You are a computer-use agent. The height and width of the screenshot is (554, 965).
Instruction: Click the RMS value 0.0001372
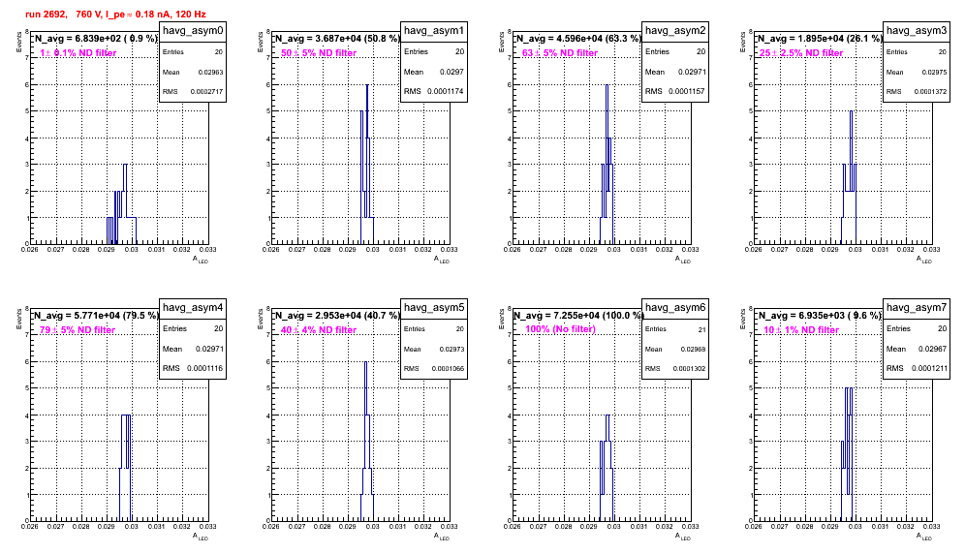coord(930,92)
